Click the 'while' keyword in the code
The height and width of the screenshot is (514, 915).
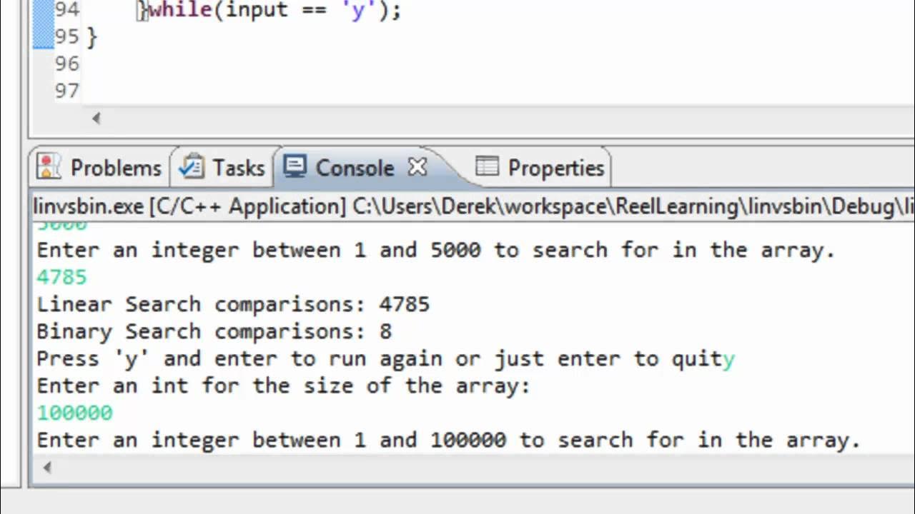pyautogui.click(x=180, y=10)
